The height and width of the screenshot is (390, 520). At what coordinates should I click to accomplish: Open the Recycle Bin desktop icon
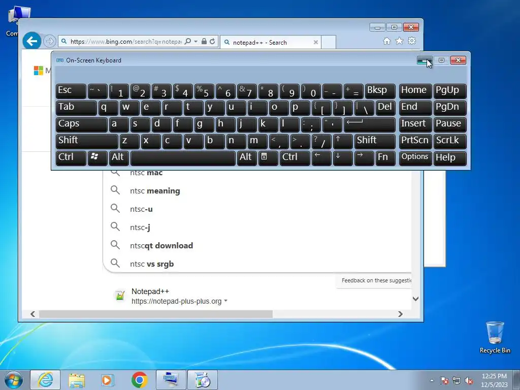coord(495,337)
